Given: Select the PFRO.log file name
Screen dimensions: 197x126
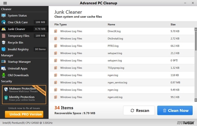Looking at the screenshot, I should tap(113, 46).
